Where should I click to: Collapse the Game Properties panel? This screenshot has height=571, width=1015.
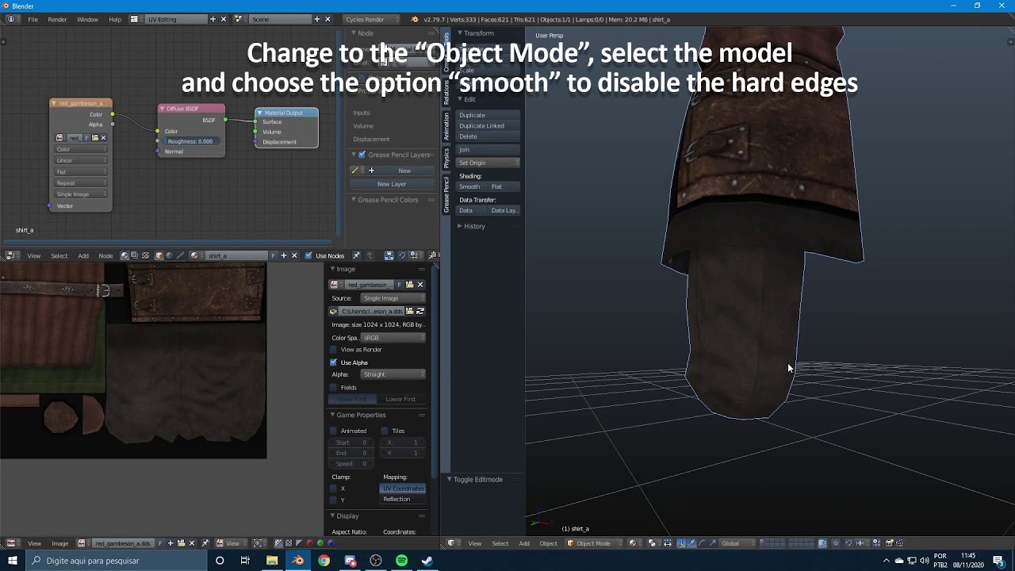[x=333, y=415]
